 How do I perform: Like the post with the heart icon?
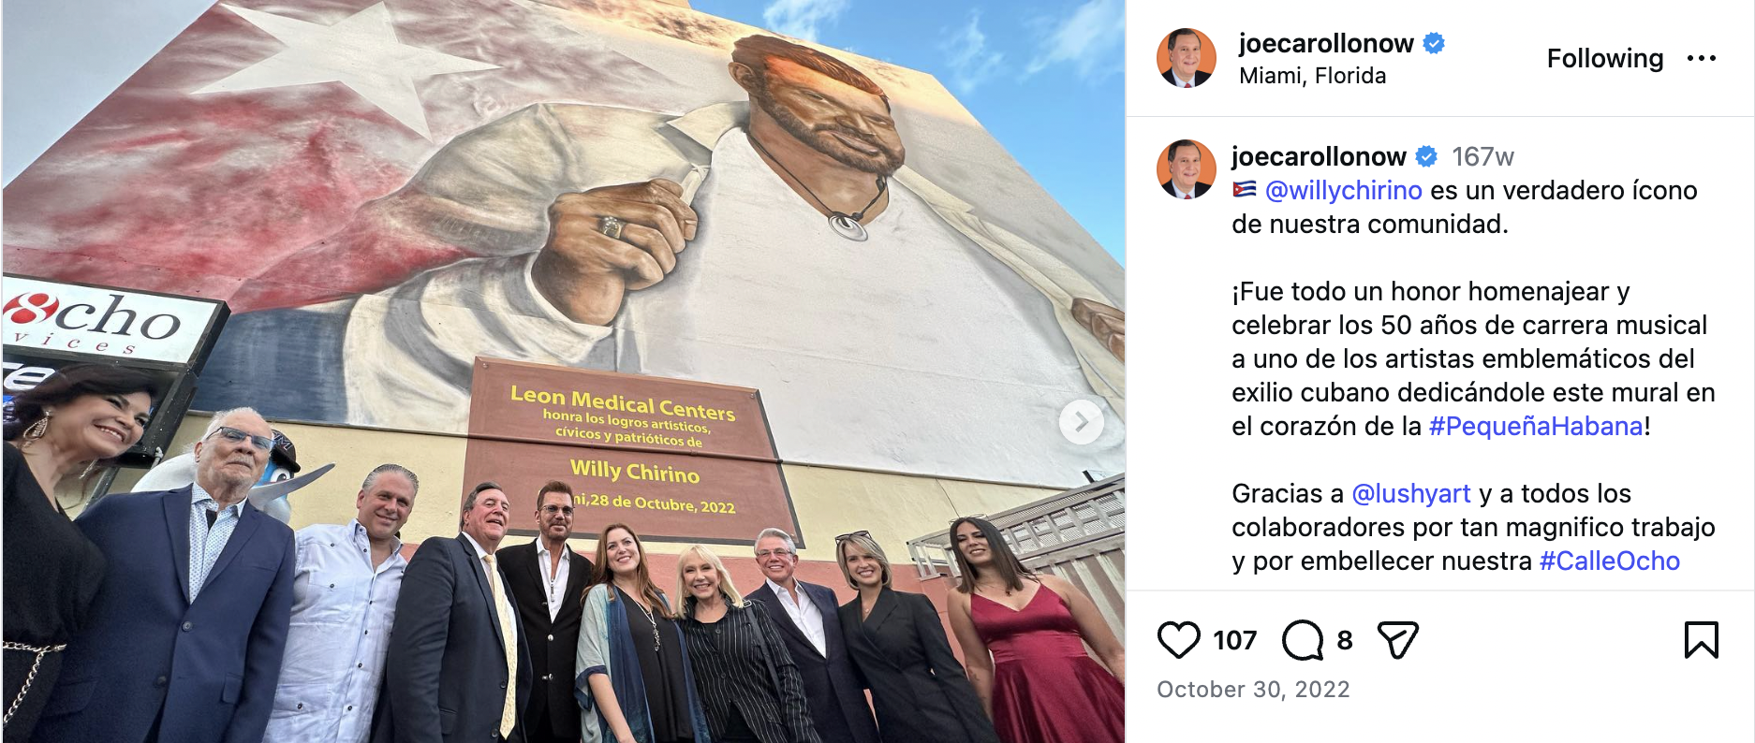1178,640
